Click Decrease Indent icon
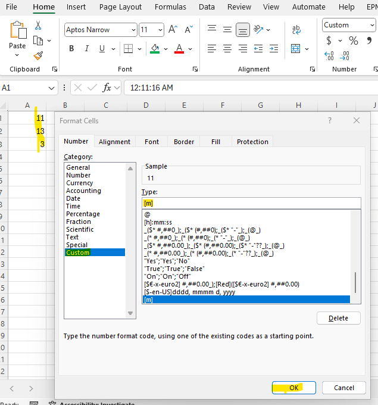This screenshot has height=405, width=378. [258, 49]
